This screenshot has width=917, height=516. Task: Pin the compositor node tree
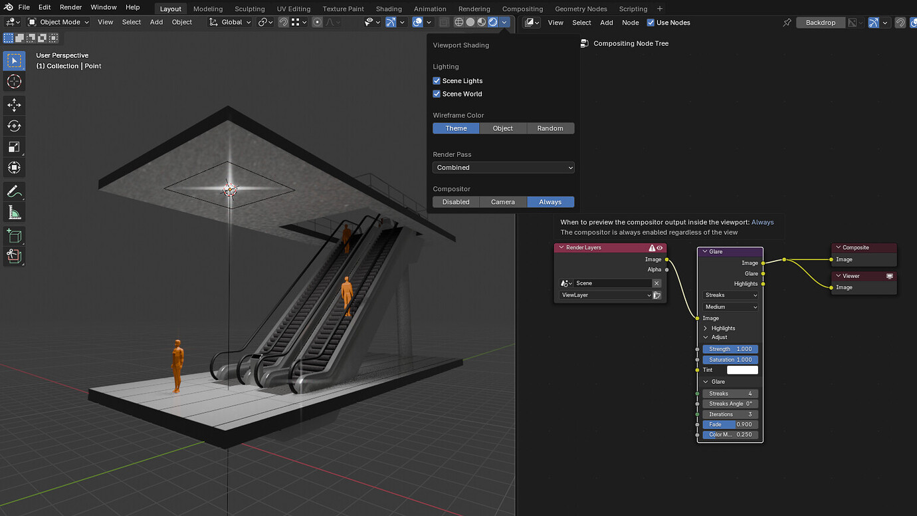tap(787, 23)
